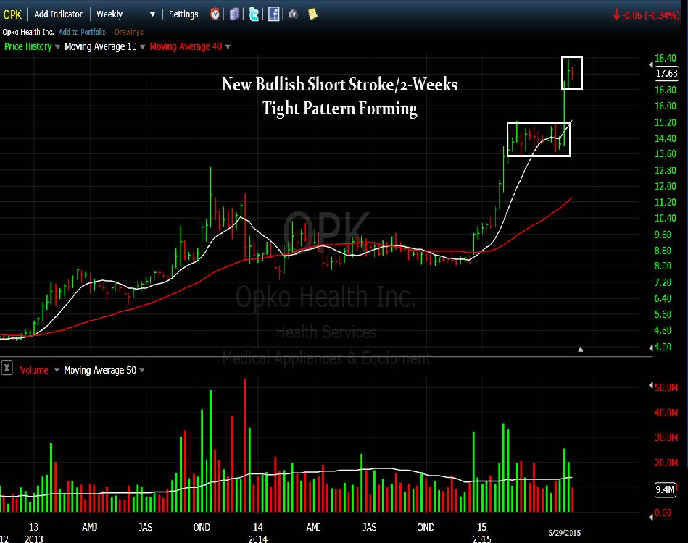Expand Moving Average 40 dropdown arrow
Image resolution: width=688 pixels, height=543 pixels.
pos(228,47)
